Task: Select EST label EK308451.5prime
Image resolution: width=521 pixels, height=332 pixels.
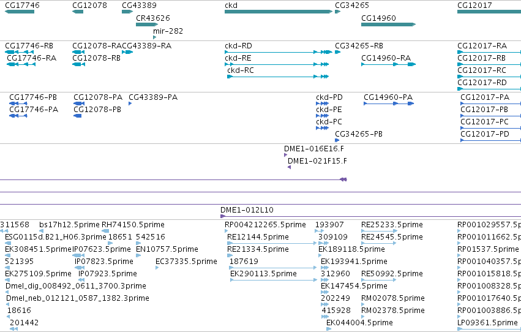Action: click(x=38, y=249)
